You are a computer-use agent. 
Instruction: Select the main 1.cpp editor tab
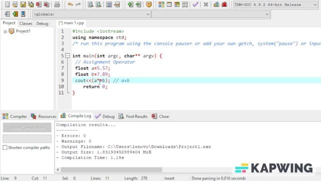click(71, 23)
